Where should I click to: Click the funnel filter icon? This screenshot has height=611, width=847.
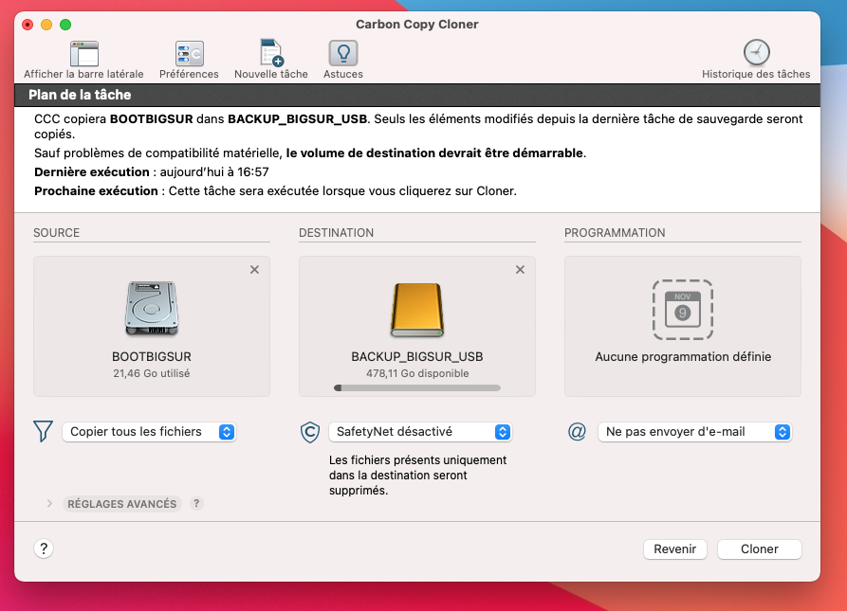point(43,431)
